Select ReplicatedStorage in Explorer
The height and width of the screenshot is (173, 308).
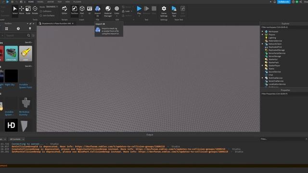[276, 50]
